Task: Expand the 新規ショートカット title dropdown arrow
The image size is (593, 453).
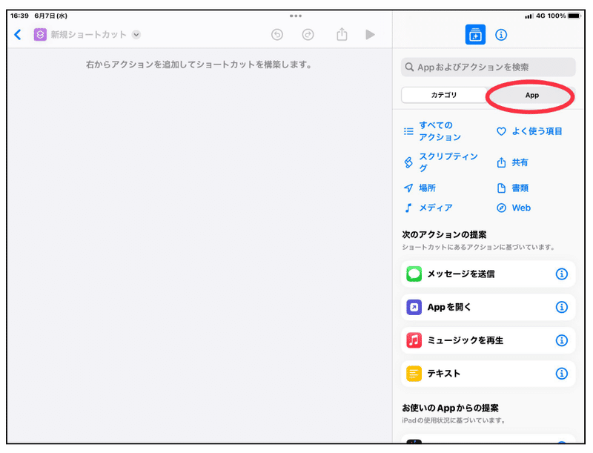Action: pyautogui.click(x=136, y=35)
